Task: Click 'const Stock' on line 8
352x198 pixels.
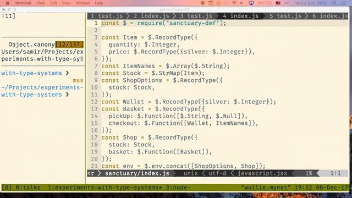Action: pos(121,73)
